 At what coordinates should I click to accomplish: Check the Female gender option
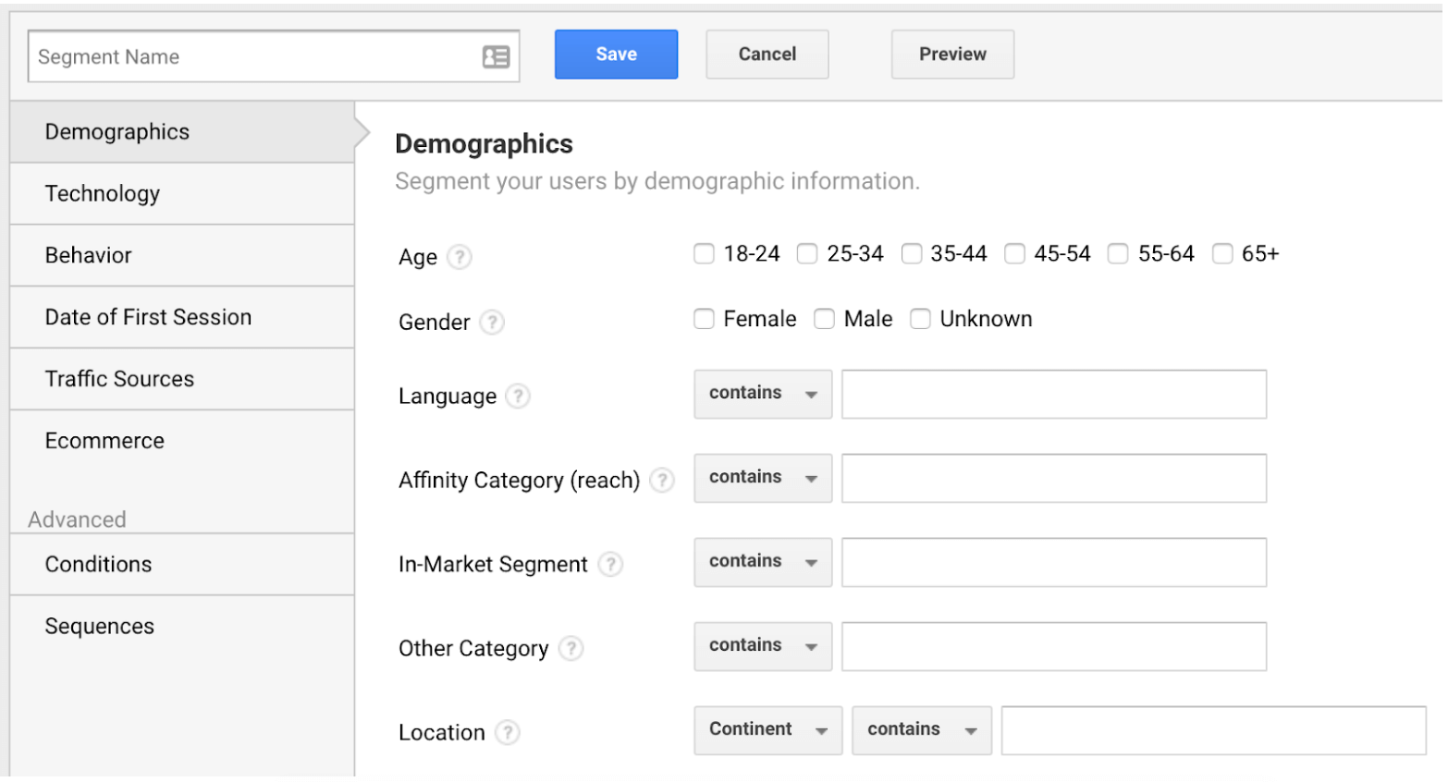704,318
